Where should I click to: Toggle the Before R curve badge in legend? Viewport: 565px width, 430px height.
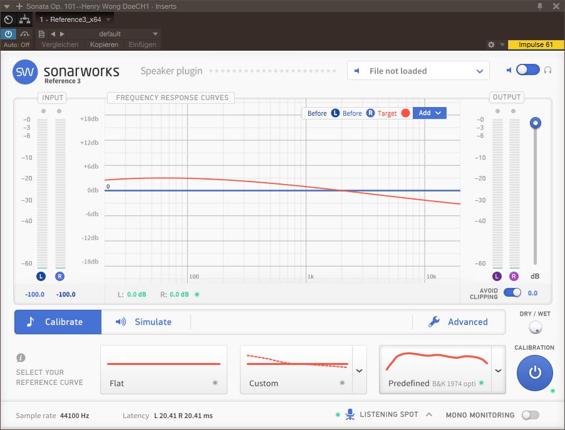tap(370, 113)
